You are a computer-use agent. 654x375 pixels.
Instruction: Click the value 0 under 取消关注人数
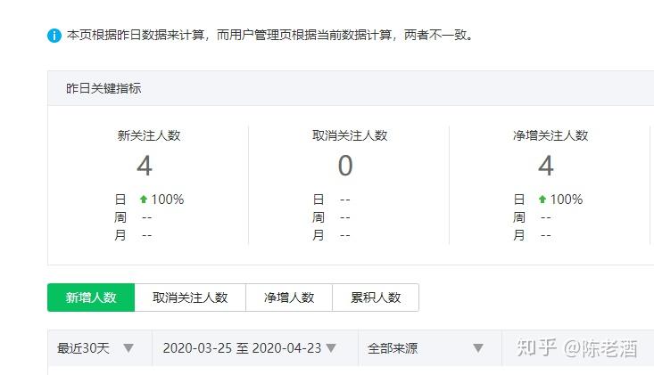point(345,166)
